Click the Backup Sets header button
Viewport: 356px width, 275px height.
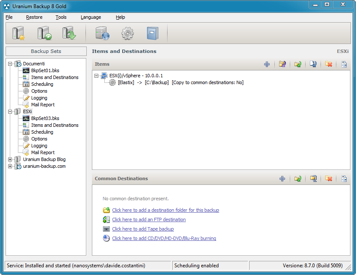46,51
